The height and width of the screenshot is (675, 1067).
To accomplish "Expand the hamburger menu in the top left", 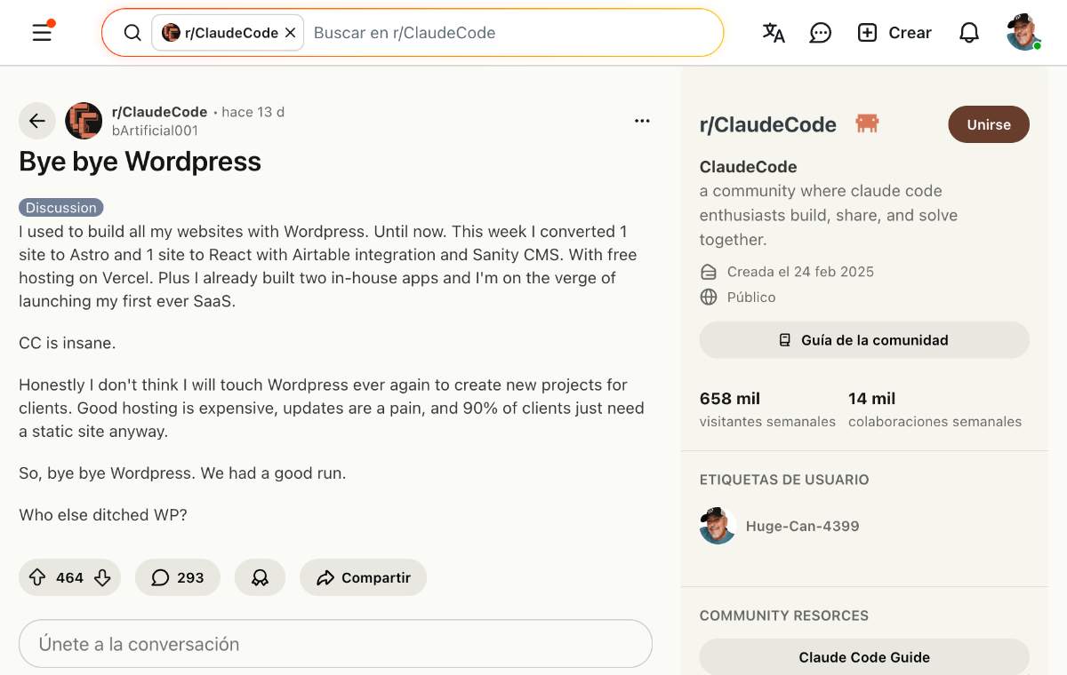I will click(x=41, y=32).
